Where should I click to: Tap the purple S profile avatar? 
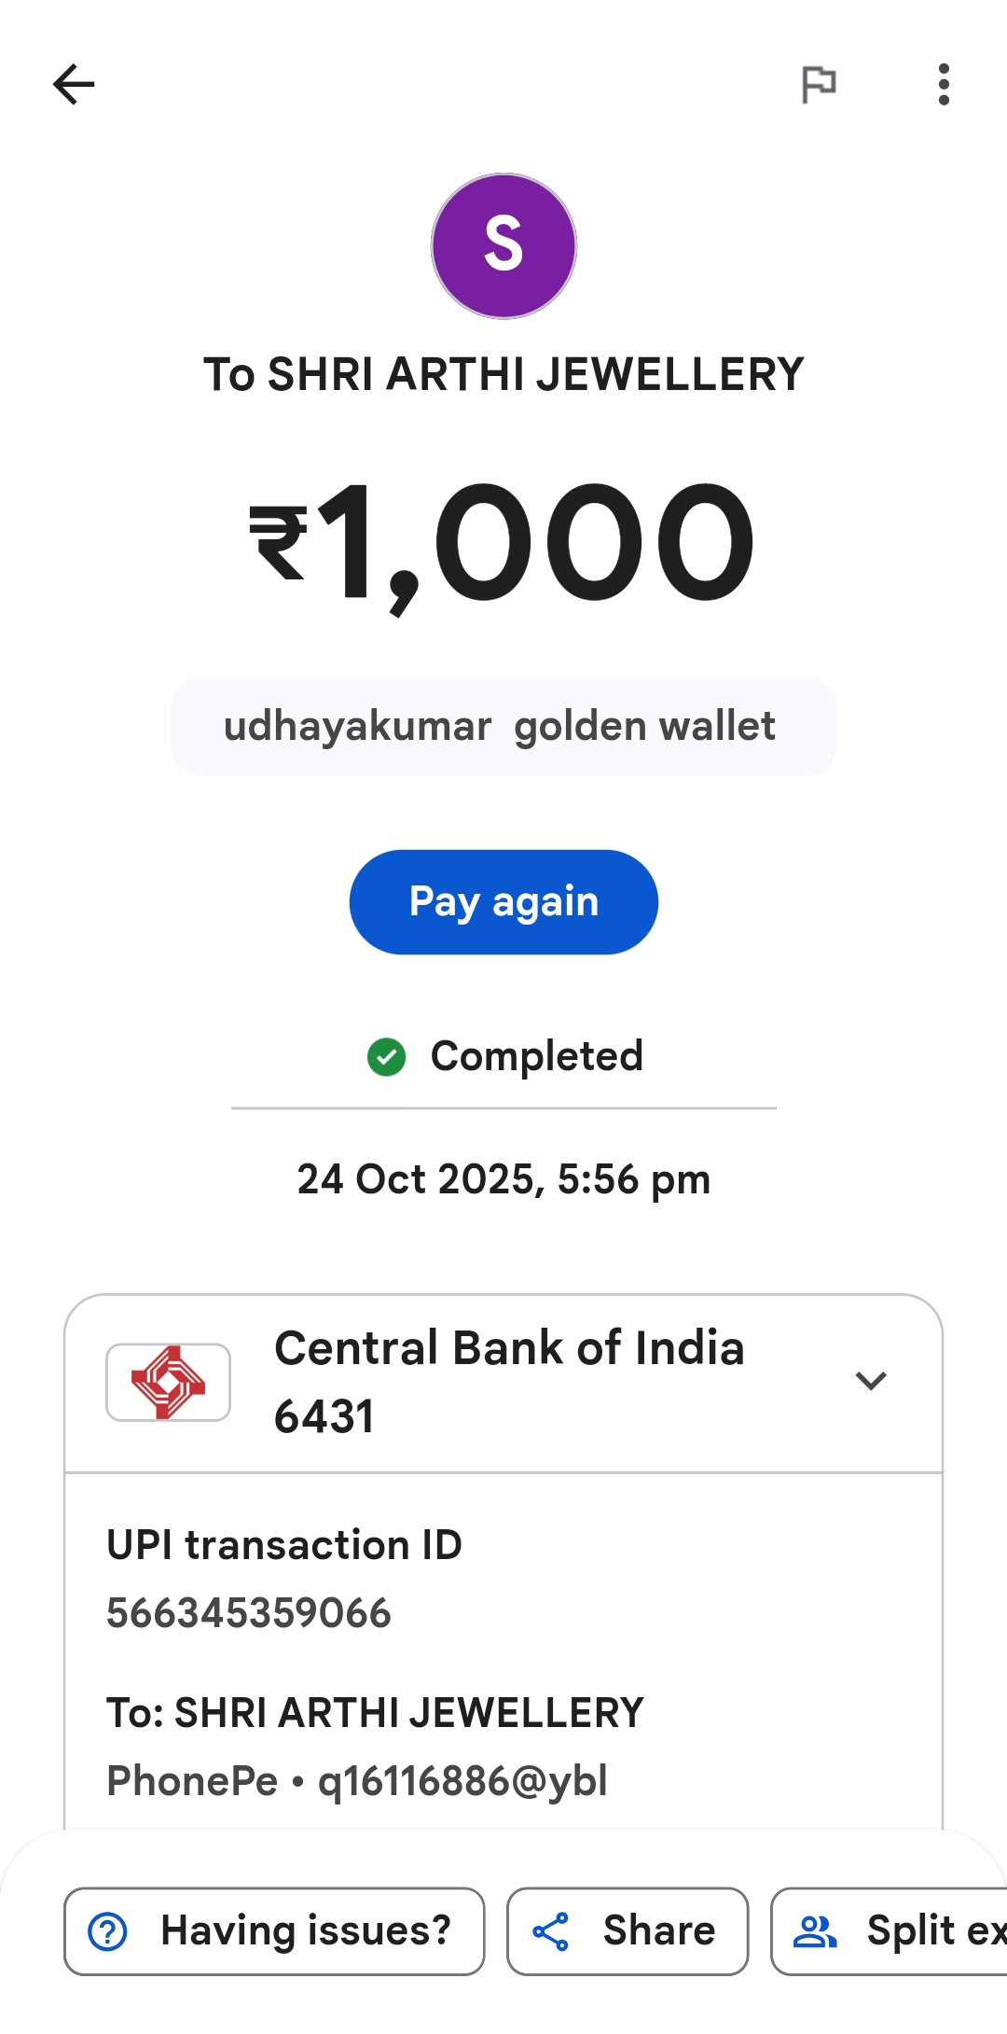[504, 246]
